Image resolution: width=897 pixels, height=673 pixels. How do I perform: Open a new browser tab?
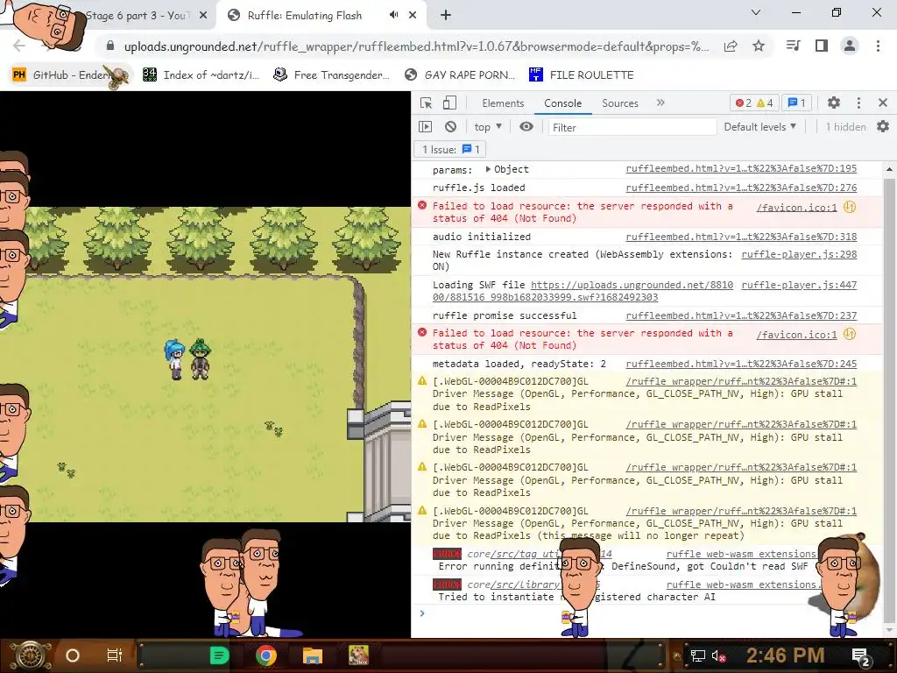tap(446, 16)
